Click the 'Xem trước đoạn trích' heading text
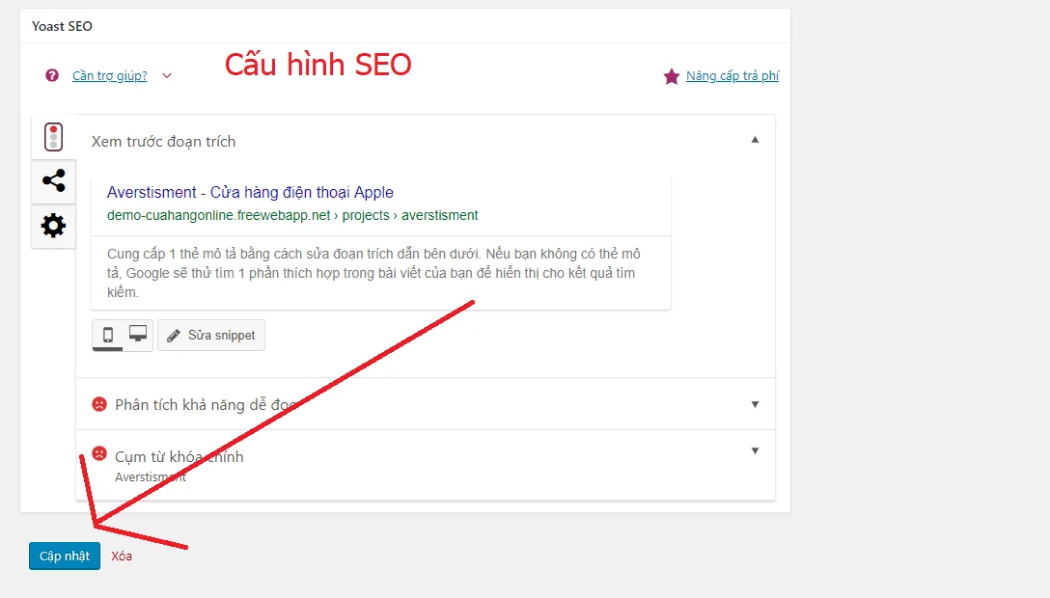Viewport: 1050px width, 598px height. (x=163, y=141)
